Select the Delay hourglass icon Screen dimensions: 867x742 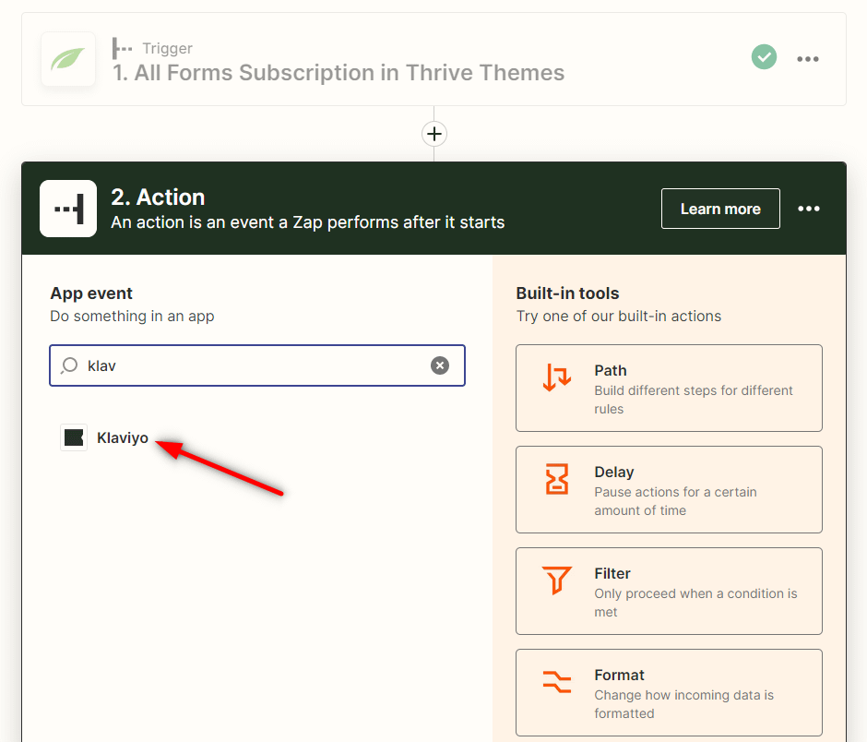point(557,480)
